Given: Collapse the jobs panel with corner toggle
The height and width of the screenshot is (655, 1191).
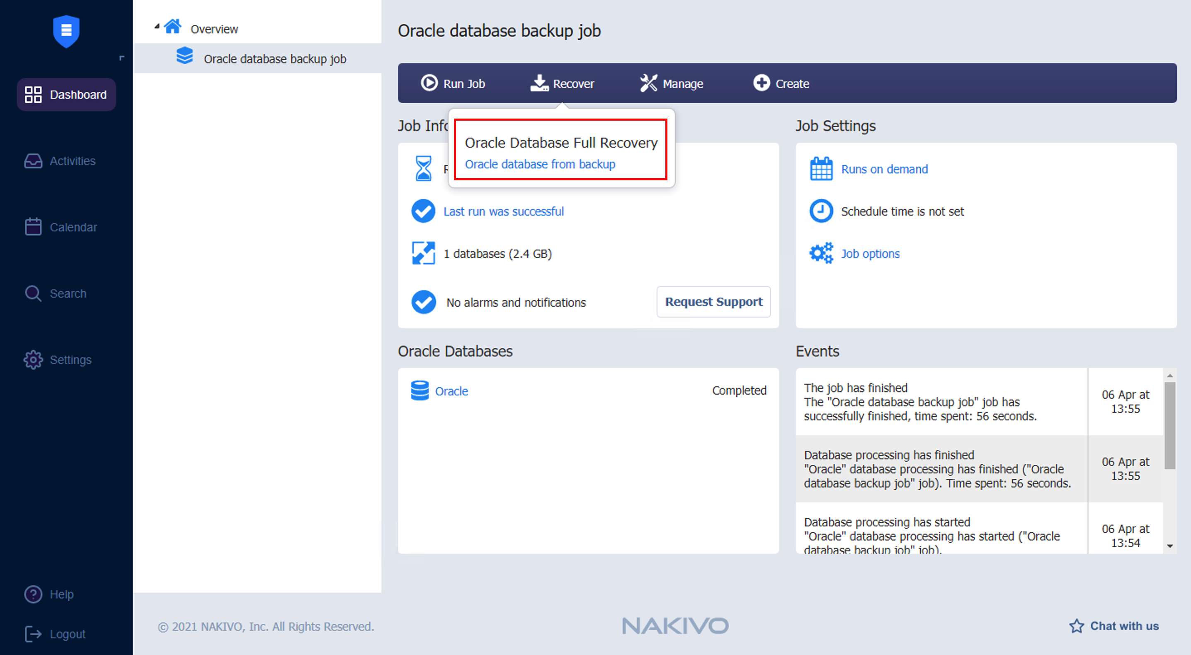Looking at the screenshot, I should (122, 58).
